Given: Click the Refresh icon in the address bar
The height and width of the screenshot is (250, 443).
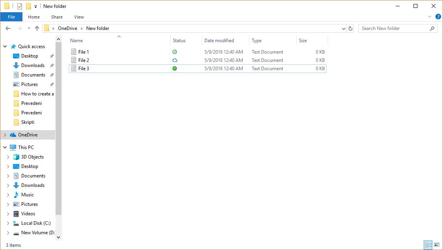Looking at the screenshot, I should pyautogui.click(x=350, y=28).
